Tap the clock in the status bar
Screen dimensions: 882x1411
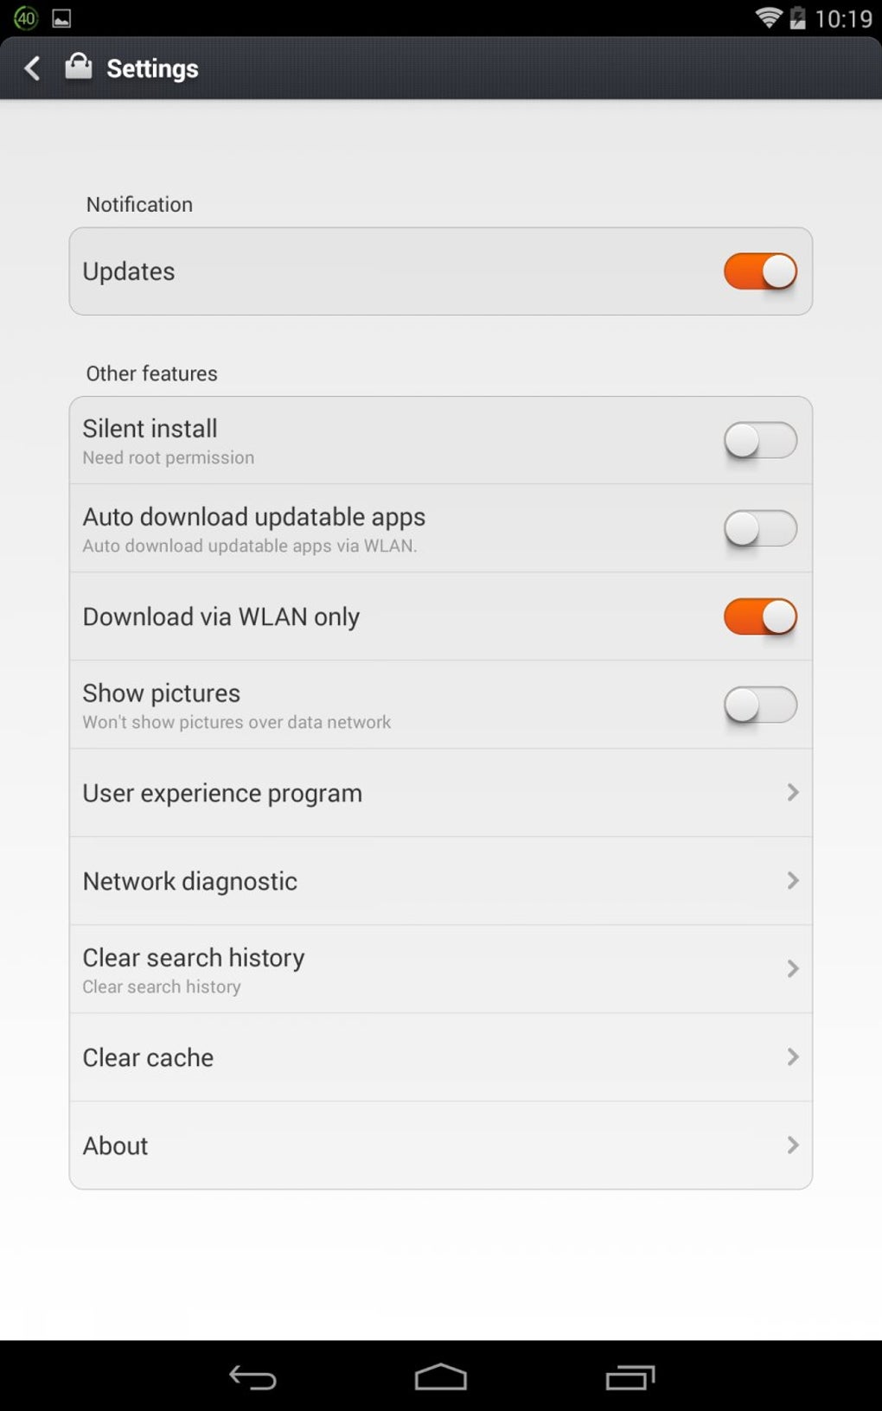point(843,18)
